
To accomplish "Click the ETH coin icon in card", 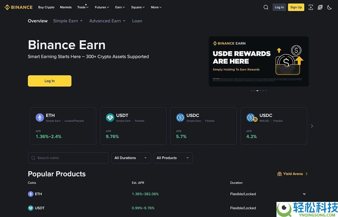I will click(40, 118).
